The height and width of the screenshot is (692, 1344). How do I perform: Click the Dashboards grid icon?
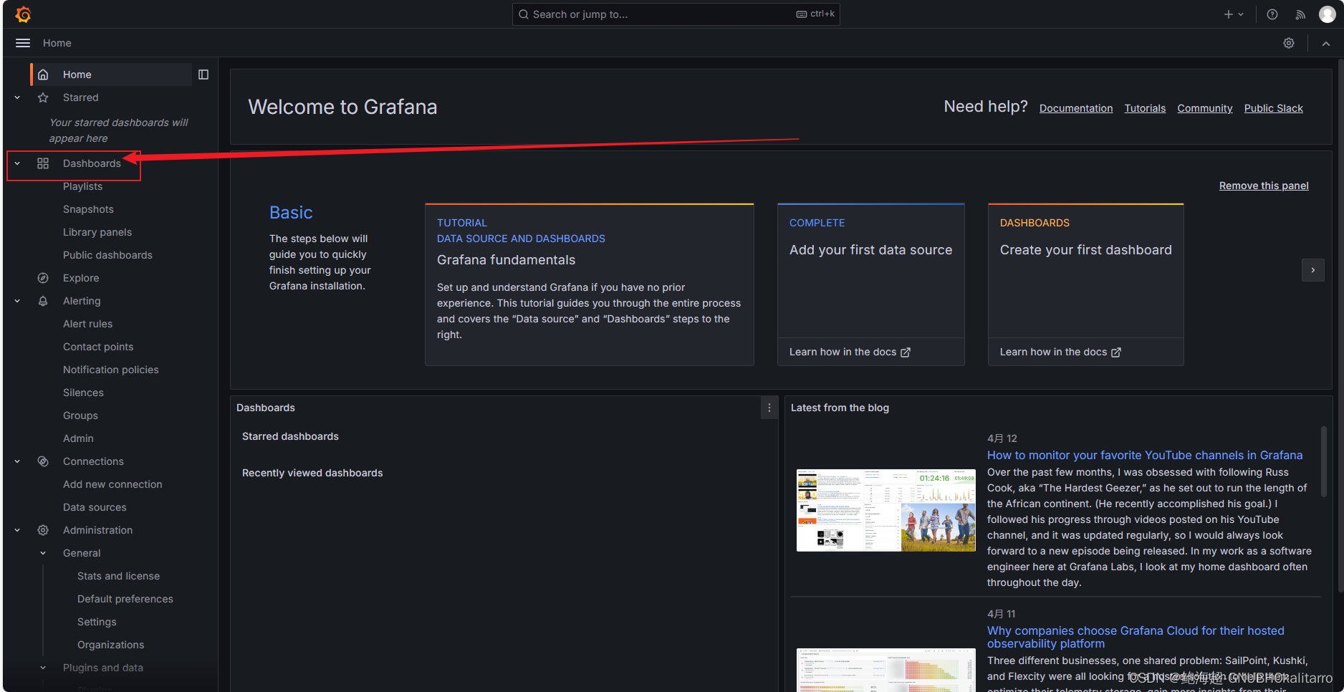click(43, 163)
